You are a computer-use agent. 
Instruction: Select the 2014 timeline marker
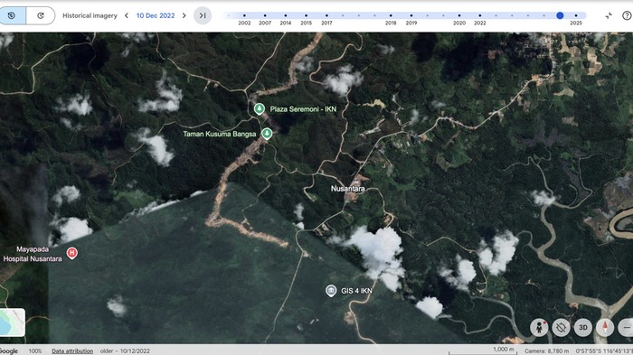[286, 15]
